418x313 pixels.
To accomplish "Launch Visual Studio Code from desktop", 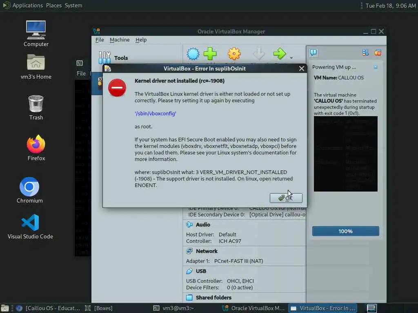I will (30, 227).
